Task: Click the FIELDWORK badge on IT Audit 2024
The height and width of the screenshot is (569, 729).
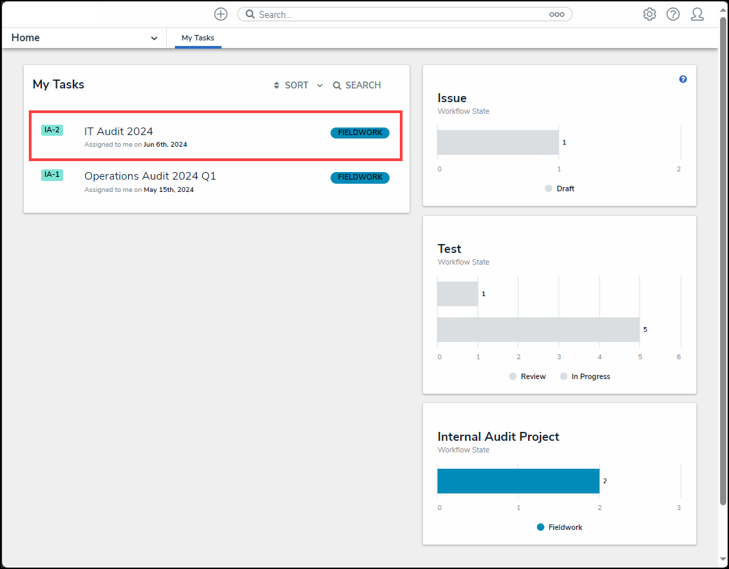Action: pyautogui.click(x=359, y=133)
